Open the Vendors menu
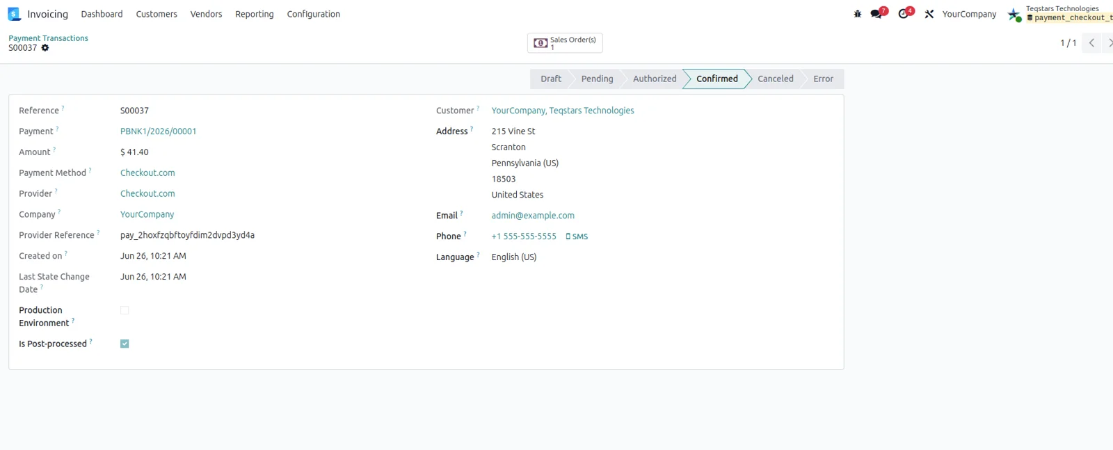The image size is (1113, 450). tap(206, 14)
